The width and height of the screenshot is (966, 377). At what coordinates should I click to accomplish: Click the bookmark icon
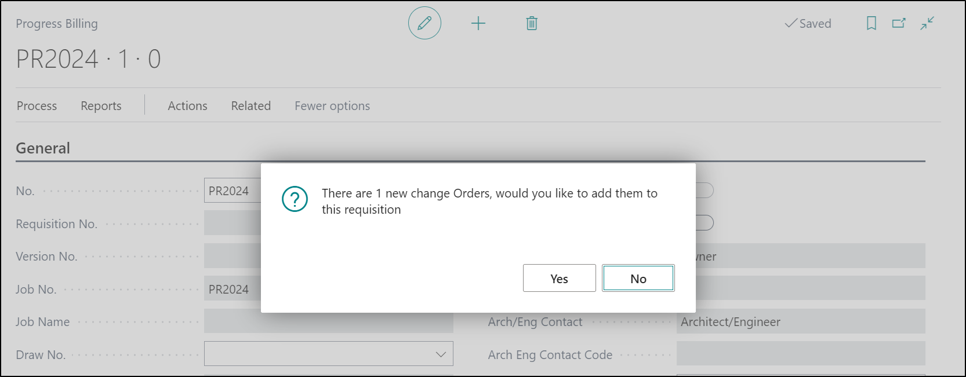click(x=871, y=23)
